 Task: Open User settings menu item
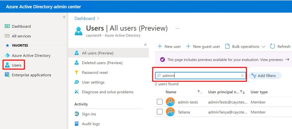click(93, 82)
